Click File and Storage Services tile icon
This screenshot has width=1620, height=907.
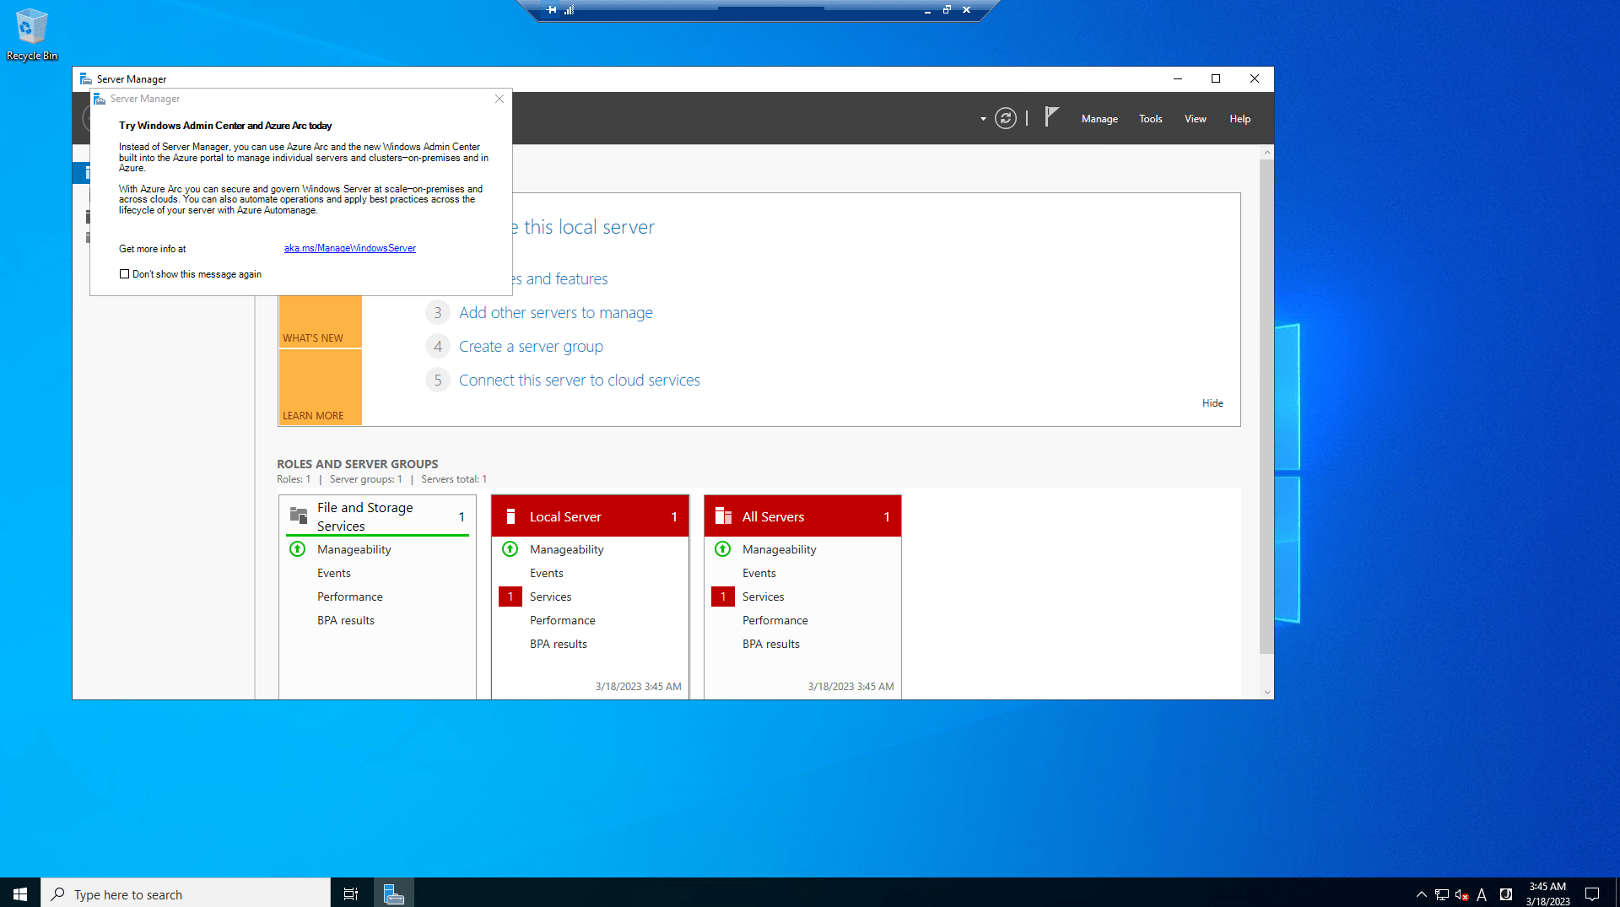pos(299,515)
